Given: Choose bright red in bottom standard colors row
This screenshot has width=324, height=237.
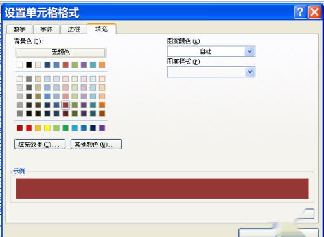Looking at the screenshot, I should [29, 128].
